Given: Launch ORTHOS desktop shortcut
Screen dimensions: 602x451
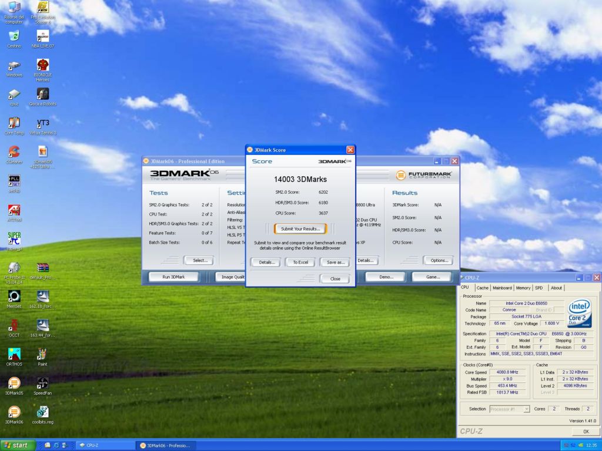Looking at the screenshot, I should 14,356.
